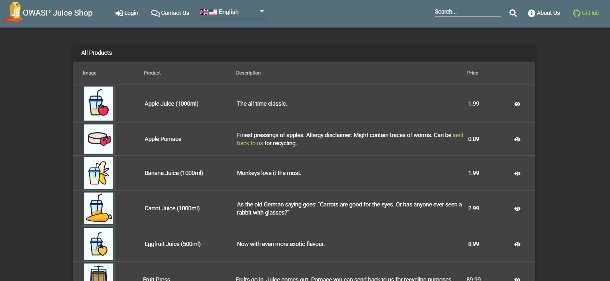This screenshot has width=610, height=281.
Task: Click into the Search input field
Action: click(x=467, y=12)
